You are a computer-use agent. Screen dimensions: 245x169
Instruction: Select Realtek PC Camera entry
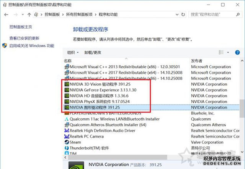coord(87,137)
